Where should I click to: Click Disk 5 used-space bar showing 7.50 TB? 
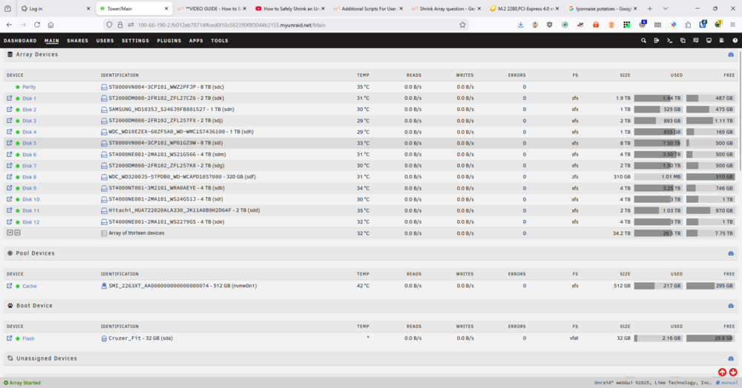pyautogui.click(x=657, y=143)
